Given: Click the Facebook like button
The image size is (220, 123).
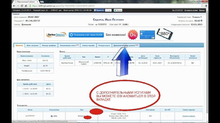Looking at the screenshot, I should point(99,10).
